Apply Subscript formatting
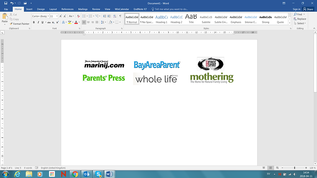 pos(53,23)
